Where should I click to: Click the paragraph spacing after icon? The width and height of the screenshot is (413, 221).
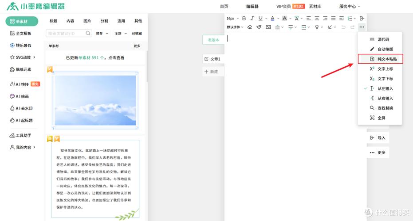[291, 27]
